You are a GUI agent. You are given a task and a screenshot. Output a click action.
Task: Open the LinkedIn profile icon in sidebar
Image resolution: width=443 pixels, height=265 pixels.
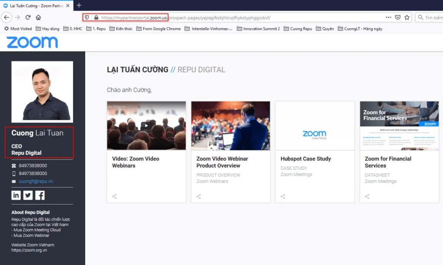[16, 195]
